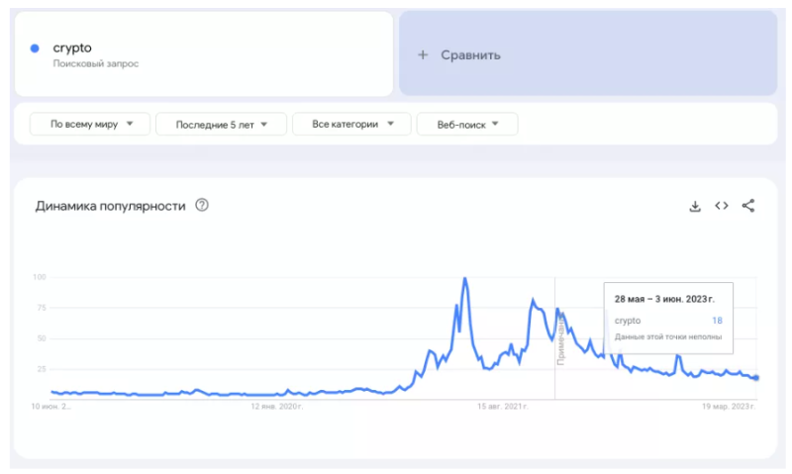This screenshot has height=474, width=792.
Task: Click the download CSV icon
Action: click(x=695, y=206)
